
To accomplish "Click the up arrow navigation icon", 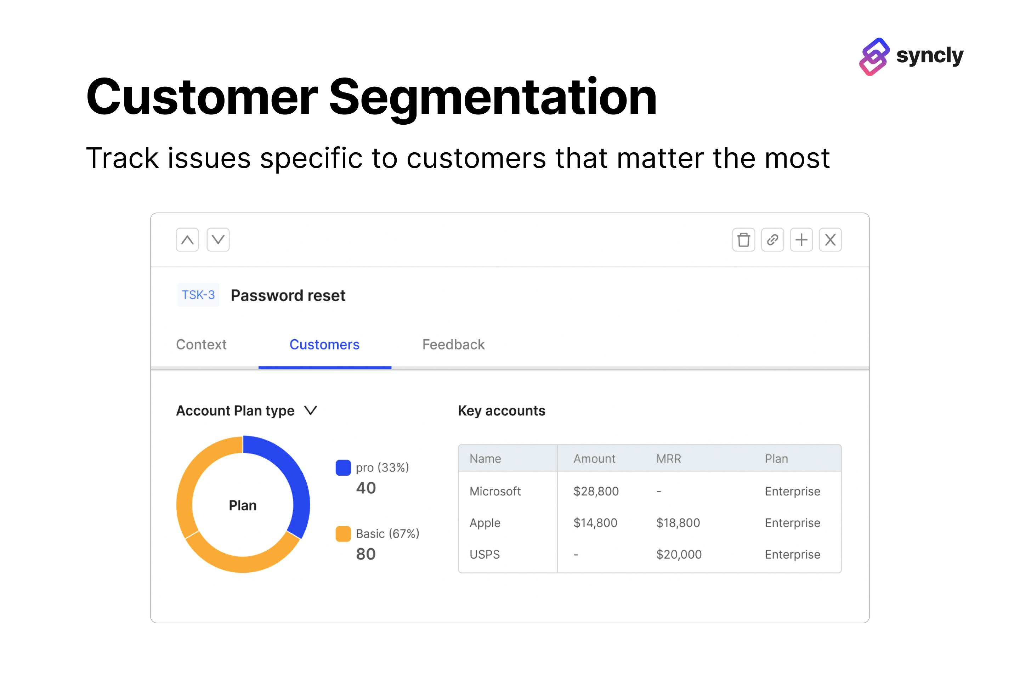I will 187,240.
